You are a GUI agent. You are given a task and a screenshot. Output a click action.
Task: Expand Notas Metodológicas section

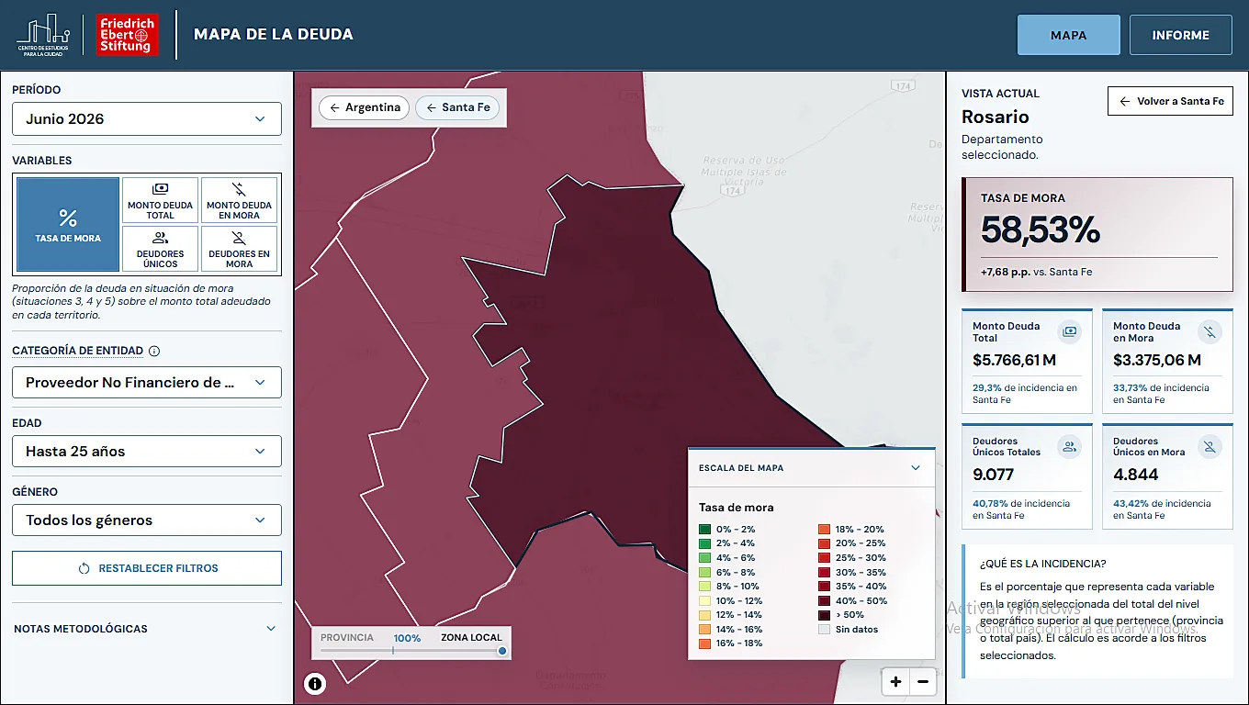pos(145,629)
